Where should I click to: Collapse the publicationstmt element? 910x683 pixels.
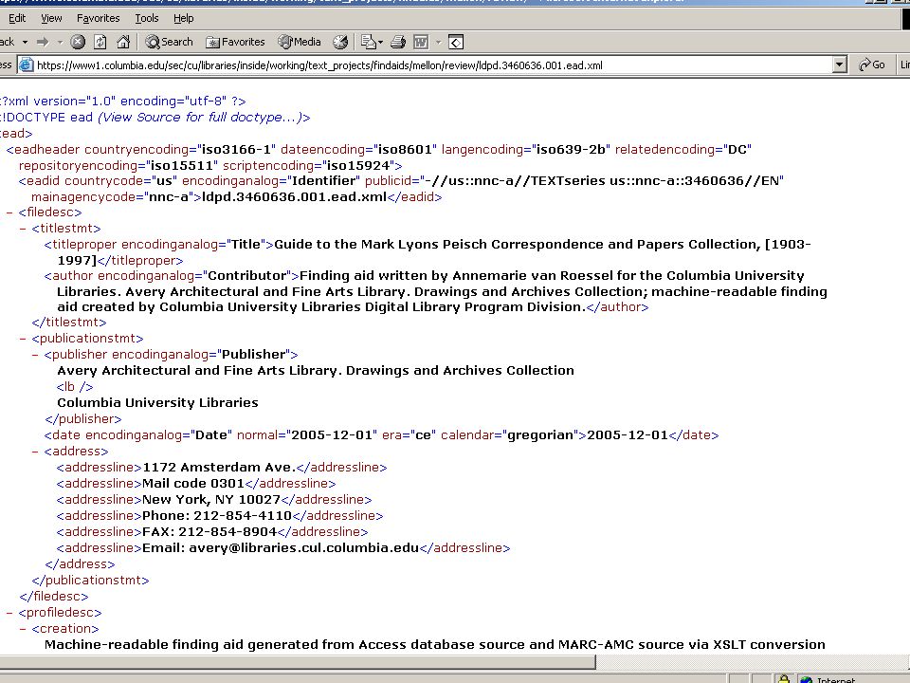click(23, 339)
